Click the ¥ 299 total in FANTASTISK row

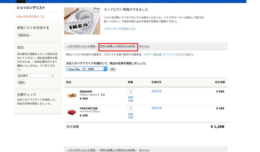pos(220,108)
